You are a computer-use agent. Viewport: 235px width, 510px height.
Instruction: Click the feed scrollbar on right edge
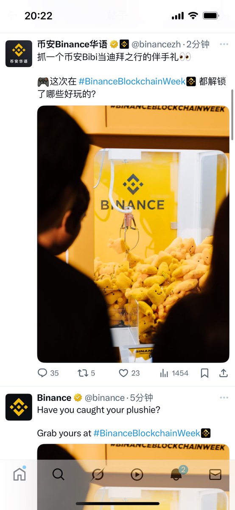point(232,115)
